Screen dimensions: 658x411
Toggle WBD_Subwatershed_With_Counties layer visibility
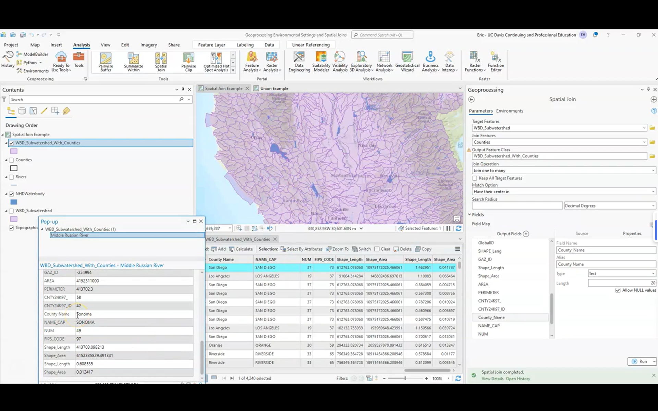[x=12, y=143]
